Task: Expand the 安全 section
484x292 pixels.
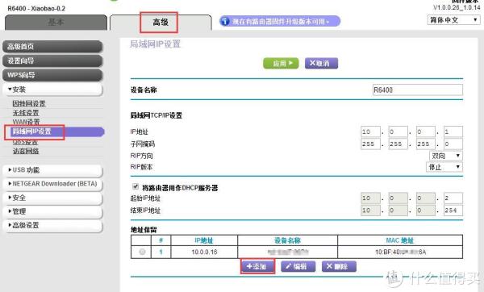Action: coord(52,198)
